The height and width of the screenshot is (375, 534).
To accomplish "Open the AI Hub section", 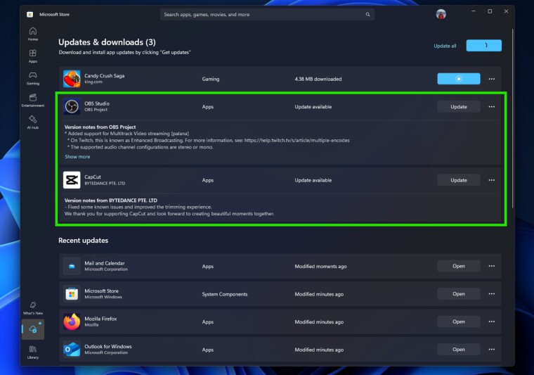I will (x=33, y=122).
